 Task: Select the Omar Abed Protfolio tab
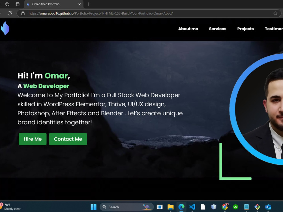pos(53,4)
